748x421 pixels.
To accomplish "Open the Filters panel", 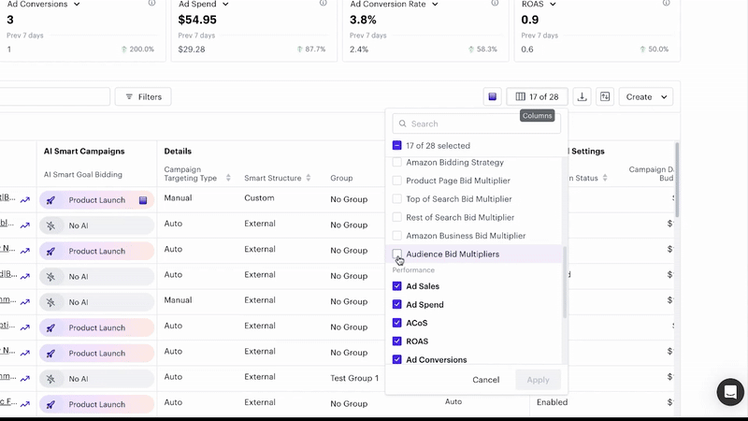I will (142, 97).
